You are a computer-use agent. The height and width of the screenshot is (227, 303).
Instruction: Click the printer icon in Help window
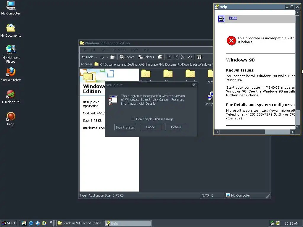[x=221, y=19]
